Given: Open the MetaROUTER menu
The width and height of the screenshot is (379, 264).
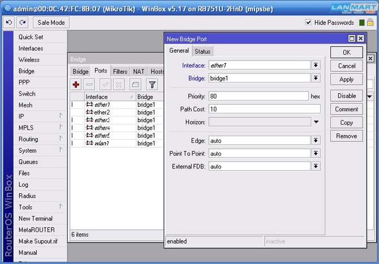Looking at the screenshot, I should (40, 230).
